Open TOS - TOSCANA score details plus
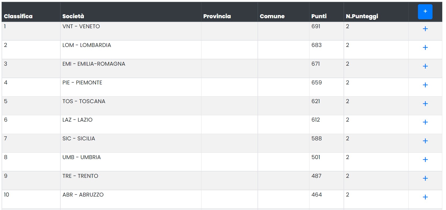446x210 pixels. (425, 104)
